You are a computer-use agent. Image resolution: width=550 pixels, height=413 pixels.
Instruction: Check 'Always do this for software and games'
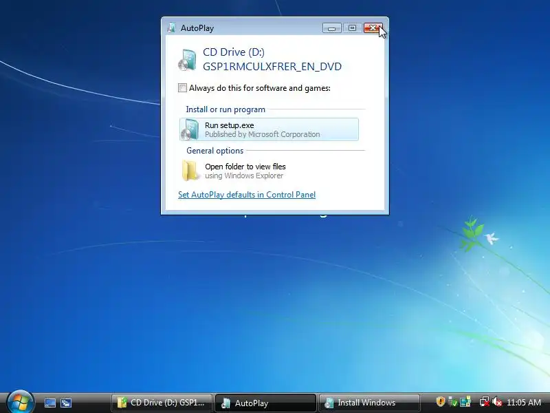182,88
